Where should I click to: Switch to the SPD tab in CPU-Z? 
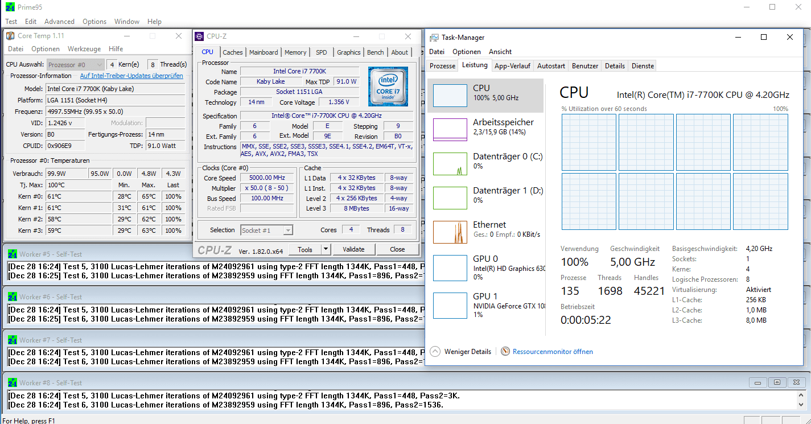[322, 52]
